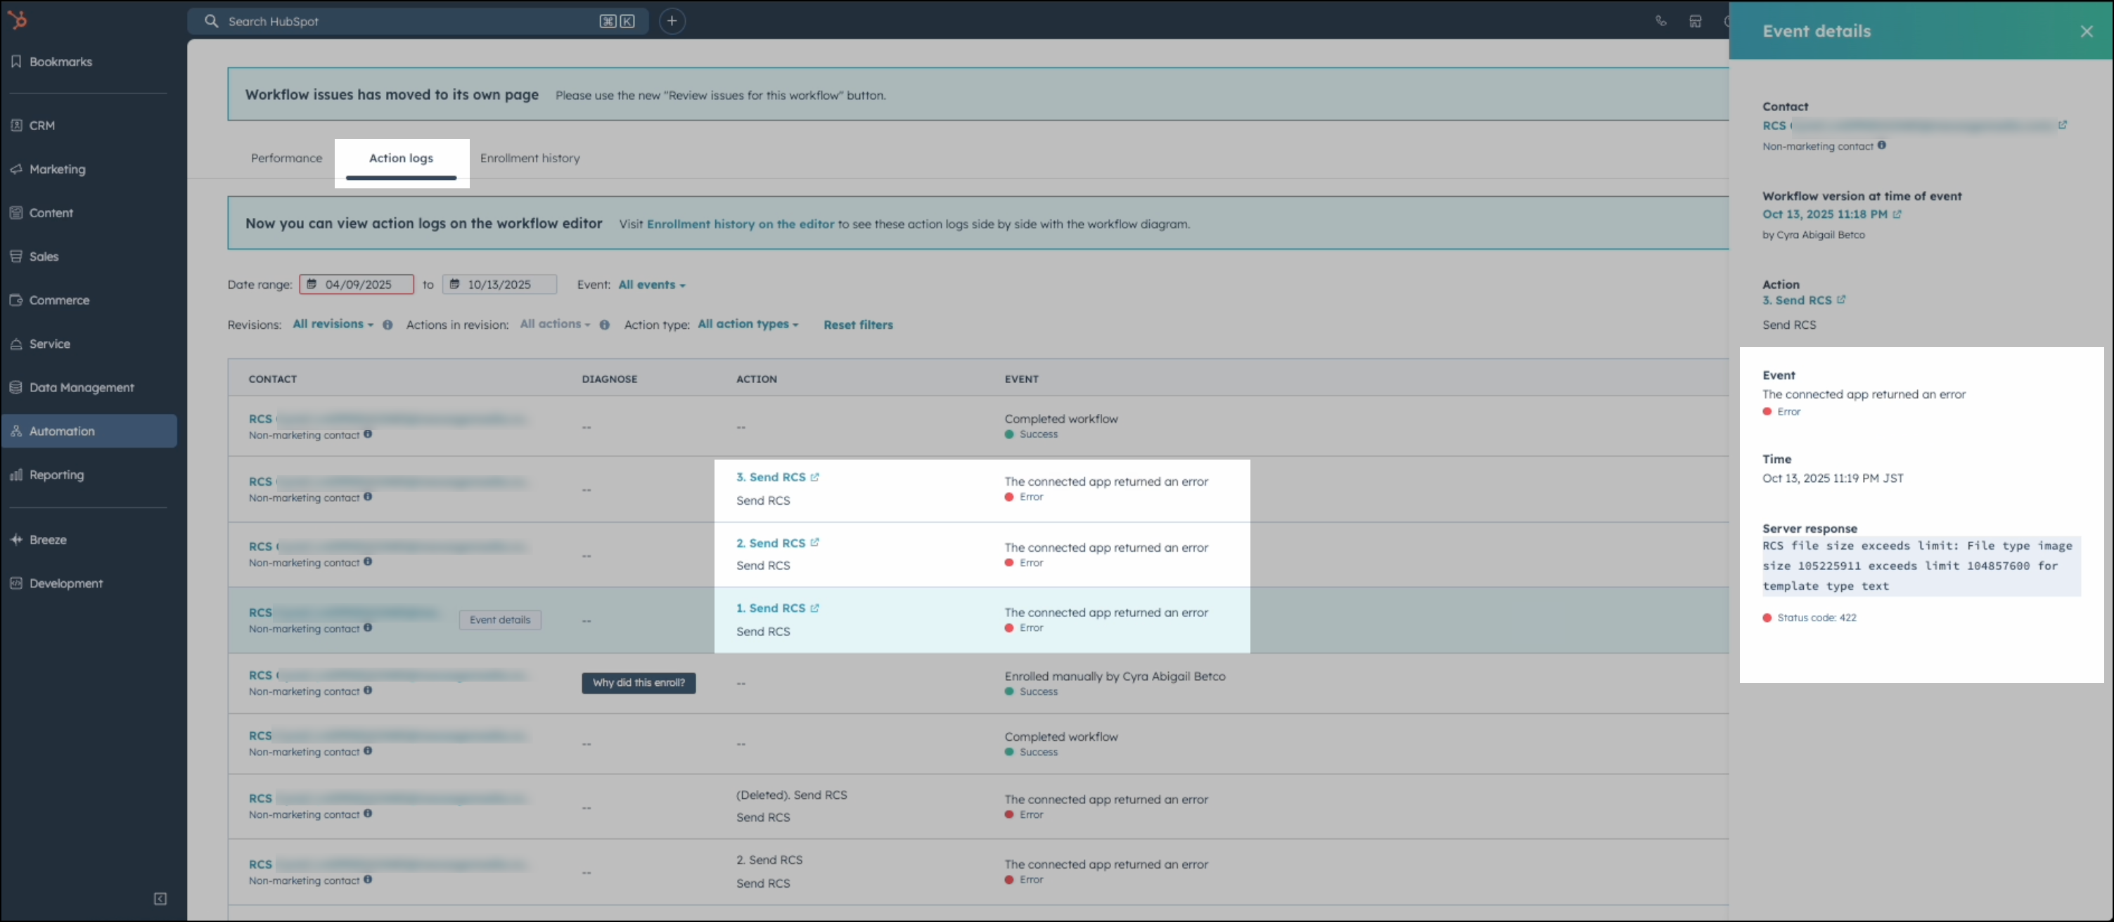Open the marketplace icon in top bar
The image size is (2114, 922).
tap(1695, 21)
